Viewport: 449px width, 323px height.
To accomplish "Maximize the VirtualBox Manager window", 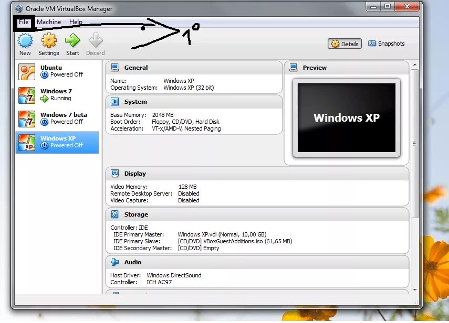I will point(388,7).
